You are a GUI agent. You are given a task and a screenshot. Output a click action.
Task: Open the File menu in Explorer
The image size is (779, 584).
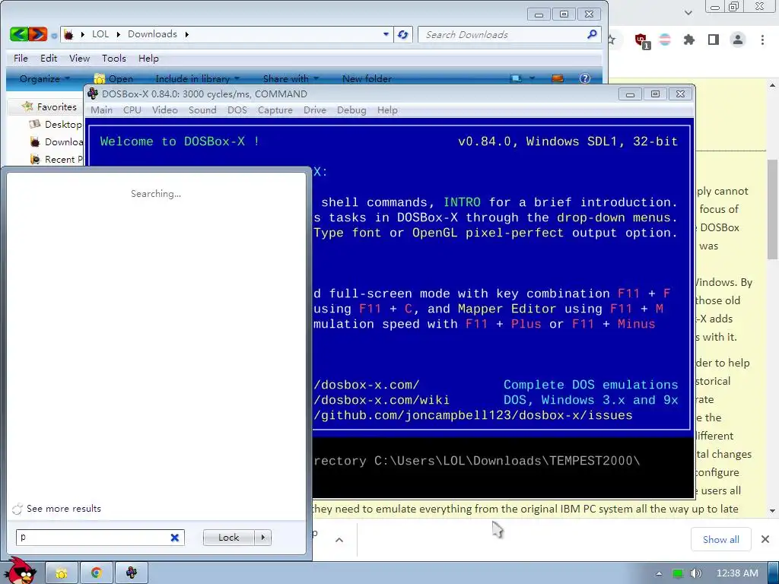[x=21, y=58]
